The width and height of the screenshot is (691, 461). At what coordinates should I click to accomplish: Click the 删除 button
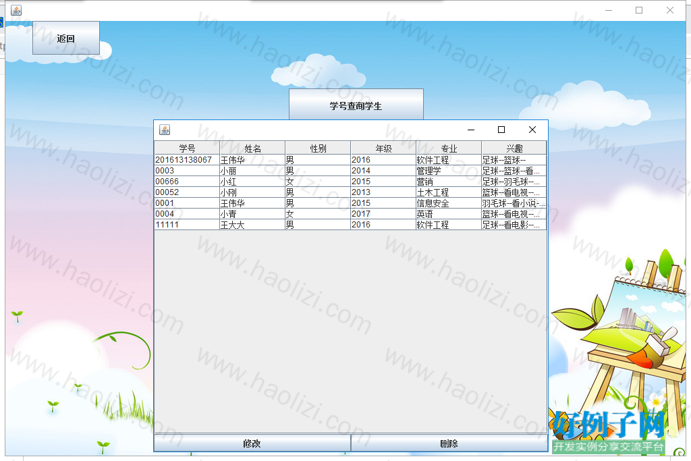point(449,443)
